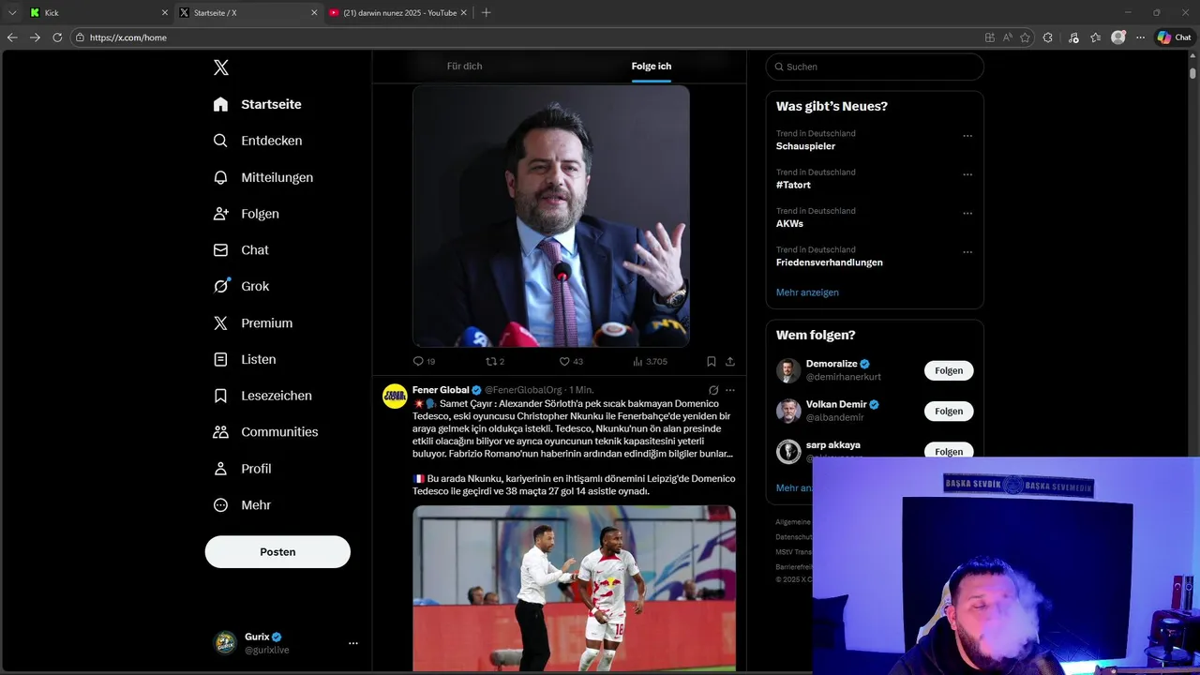Click the X logo in the sidebar
The height and width of the screenshot is (675, 1200).
pos(220,67)
